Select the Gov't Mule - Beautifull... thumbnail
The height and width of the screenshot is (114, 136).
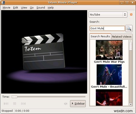pyautogui.click(x=109, y=75)
